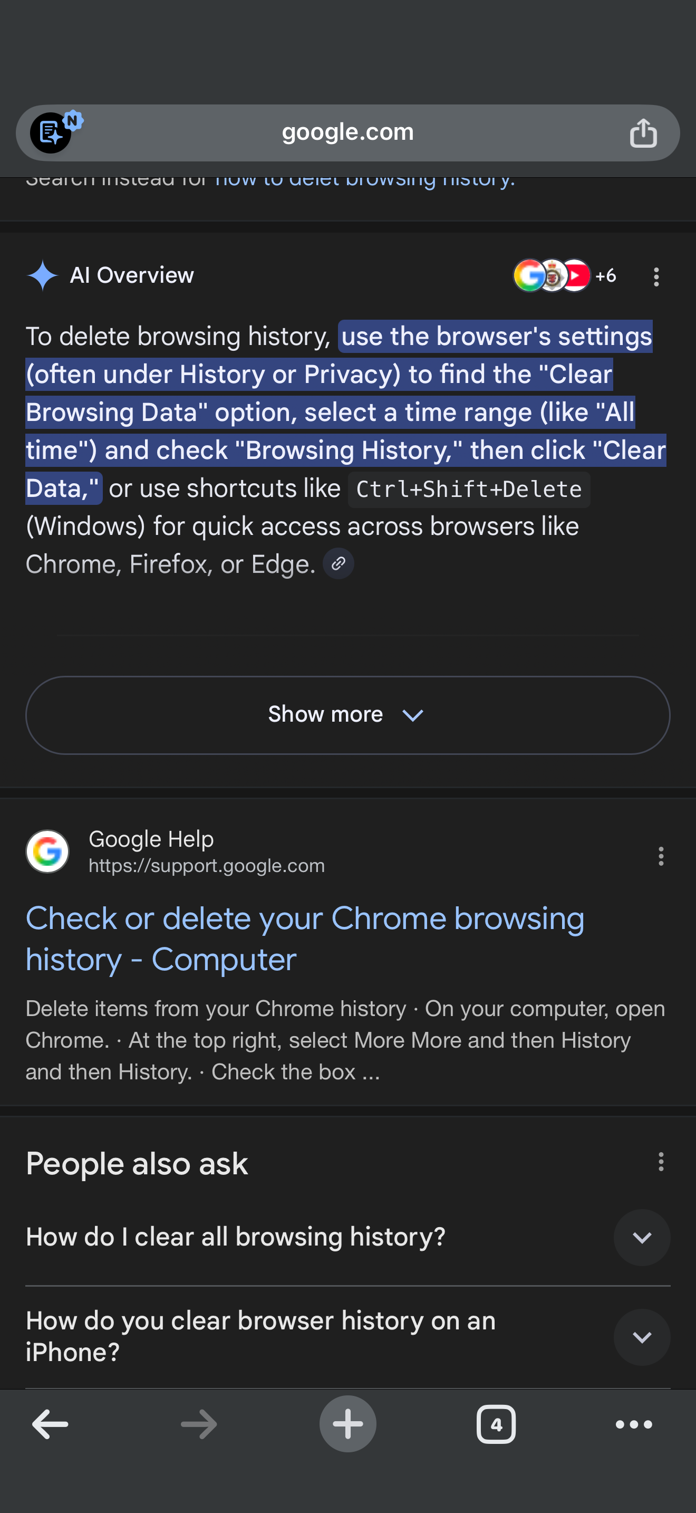The image size is (696, 1513).
Task: Open the browser more options menu
Action: (x=634, y=1424)
